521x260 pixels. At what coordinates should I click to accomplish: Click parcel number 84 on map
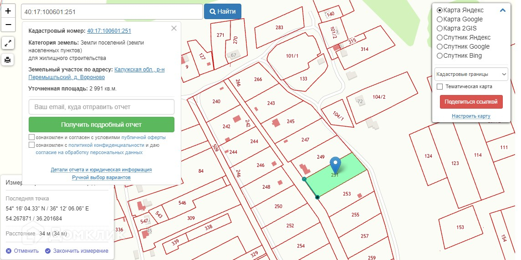201,171
